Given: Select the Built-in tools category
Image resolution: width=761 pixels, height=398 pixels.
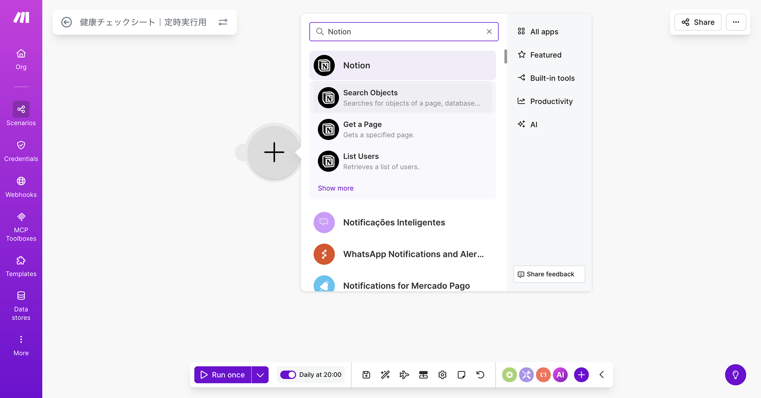Looking at the screenshot, I should (x=552, y=78).
